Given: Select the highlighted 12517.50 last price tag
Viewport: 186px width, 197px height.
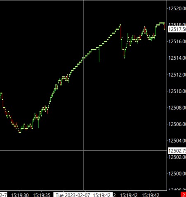Looking at the screenshot, I should [x=177, y=29].
